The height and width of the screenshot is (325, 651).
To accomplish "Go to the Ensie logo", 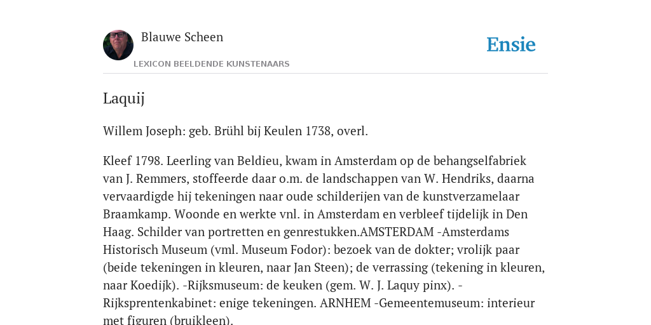I will [x=511, y=44].
